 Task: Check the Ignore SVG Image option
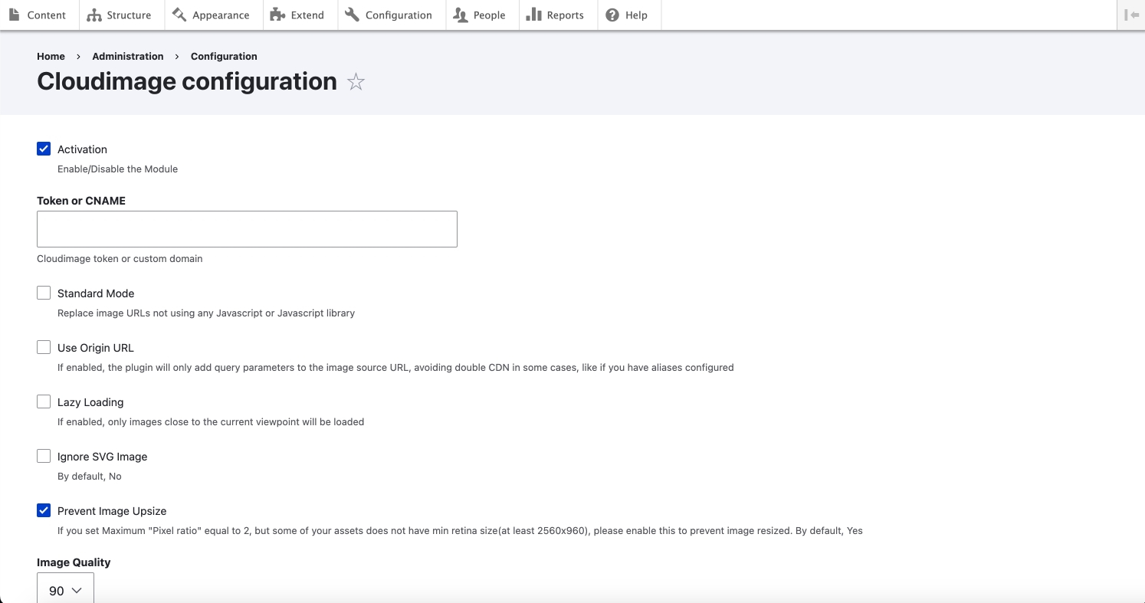(44, 456)
